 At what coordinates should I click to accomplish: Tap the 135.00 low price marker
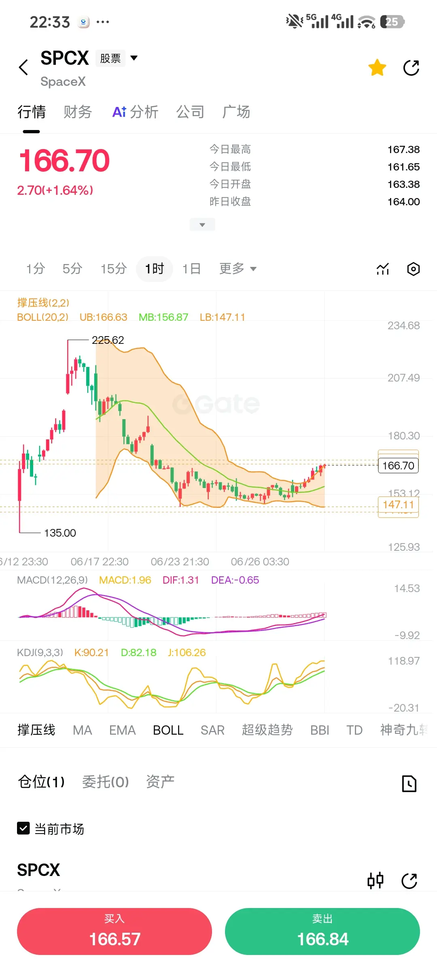[x=60, y=533]
